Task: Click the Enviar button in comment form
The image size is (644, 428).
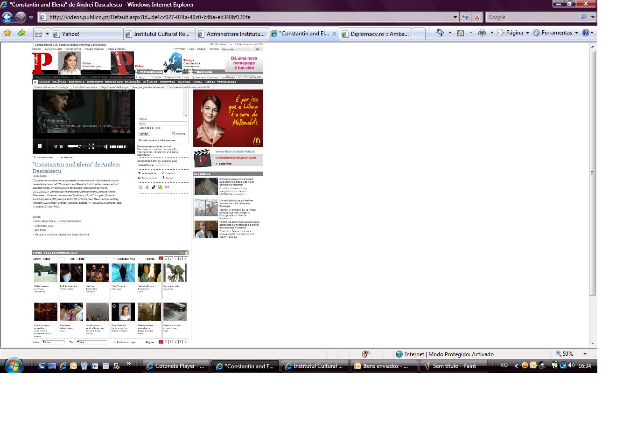Action: [144, 134]
